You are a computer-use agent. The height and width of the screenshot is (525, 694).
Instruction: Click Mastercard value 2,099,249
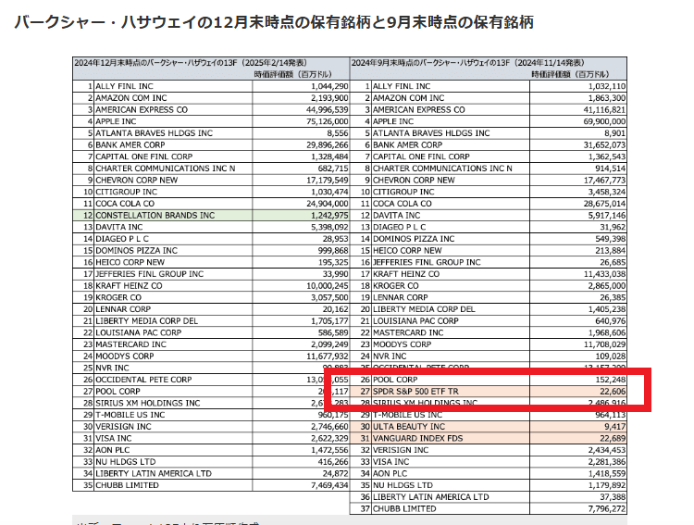click(329, 344)
